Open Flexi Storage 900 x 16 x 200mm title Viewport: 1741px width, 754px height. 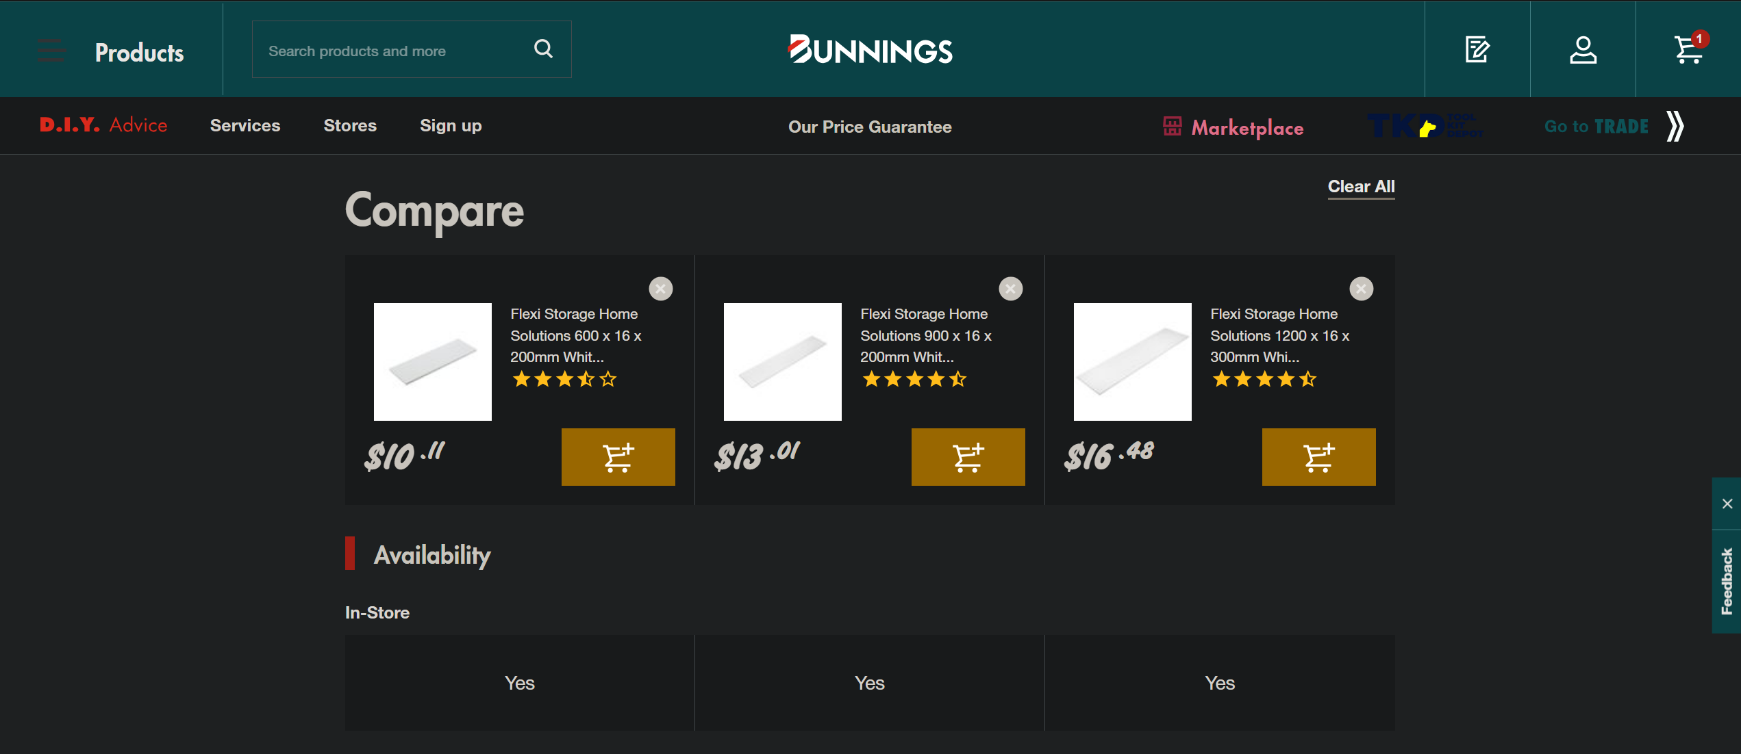tap(926, 335)
